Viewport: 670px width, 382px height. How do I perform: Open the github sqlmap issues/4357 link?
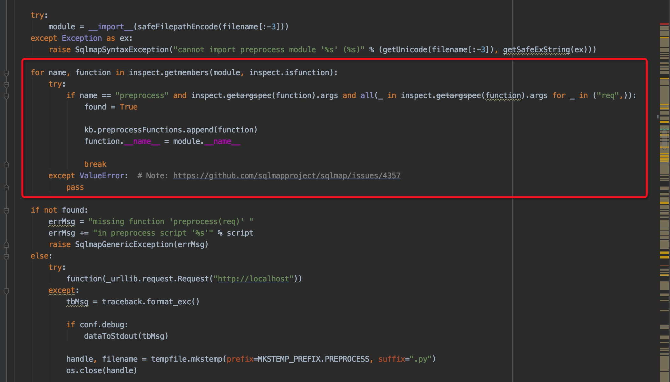coord(287,176)
